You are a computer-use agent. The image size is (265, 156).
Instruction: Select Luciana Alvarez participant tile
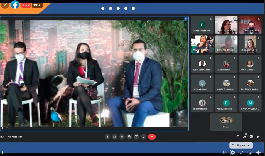(x=202, y=83)
